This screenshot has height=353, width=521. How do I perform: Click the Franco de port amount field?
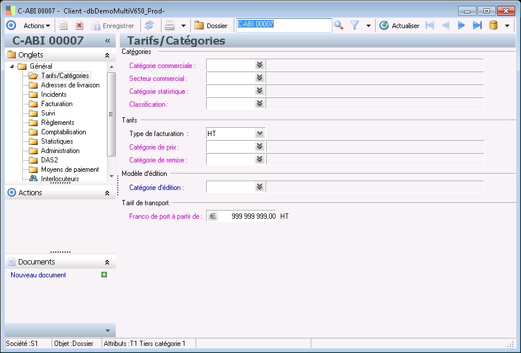[247, 216]
